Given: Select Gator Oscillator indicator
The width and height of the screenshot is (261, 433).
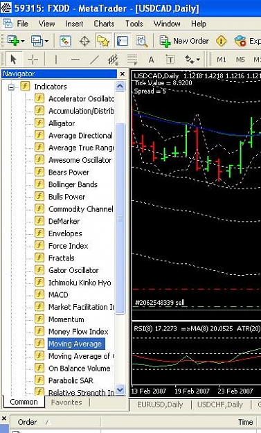Looking at the screenshot, I should click(x=73, y=270).
